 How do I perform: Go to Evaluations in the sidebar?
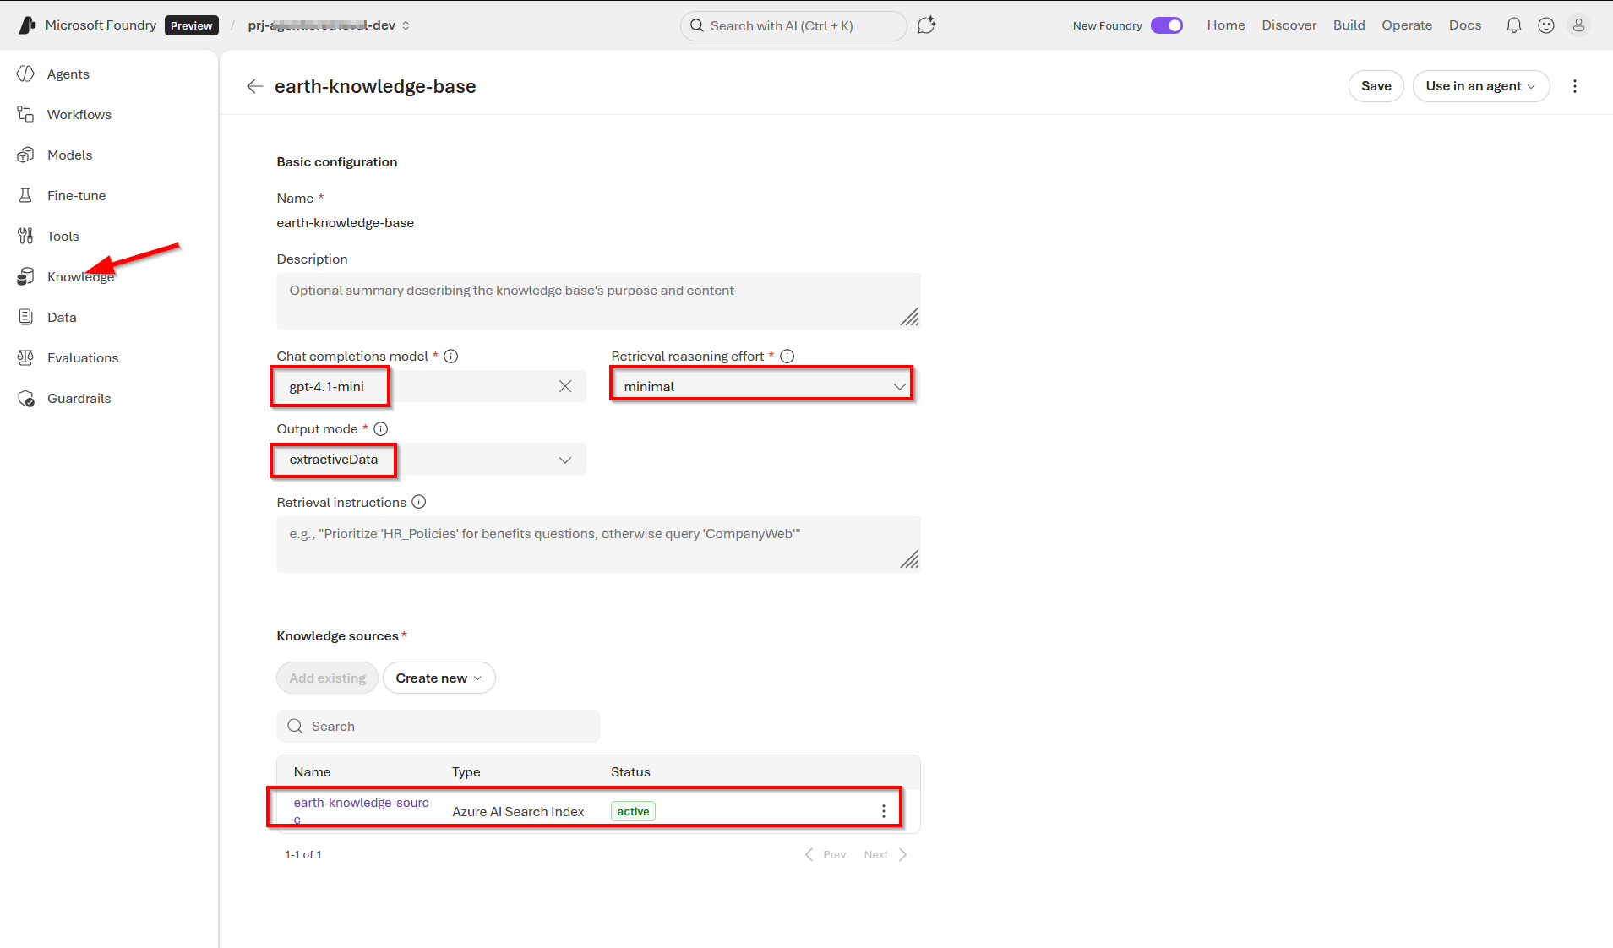click(x=82, y=358)
